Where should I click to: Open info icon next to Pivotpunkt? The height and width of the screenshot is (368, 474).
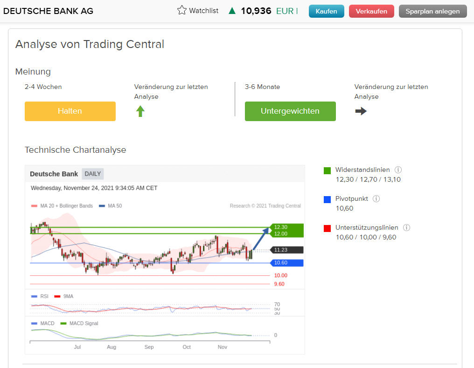[x=376, y=198]
